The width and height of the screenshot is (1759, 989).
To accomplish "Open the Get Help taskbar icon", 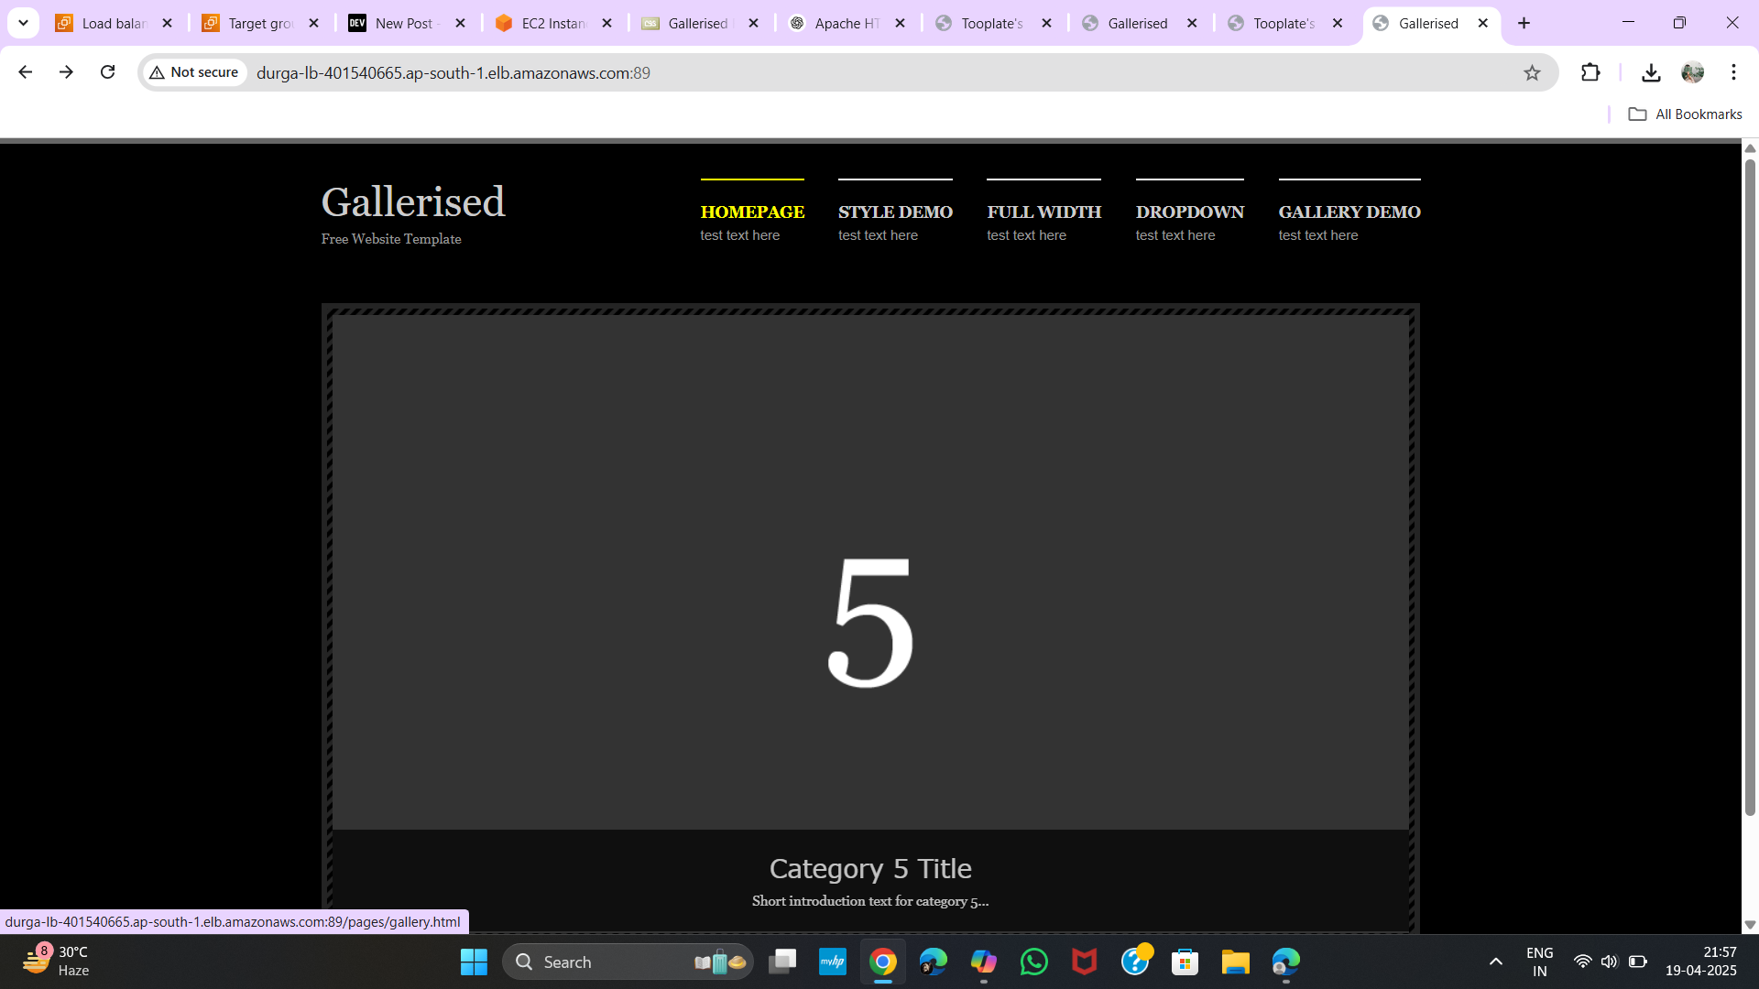I will point(1135,962).
